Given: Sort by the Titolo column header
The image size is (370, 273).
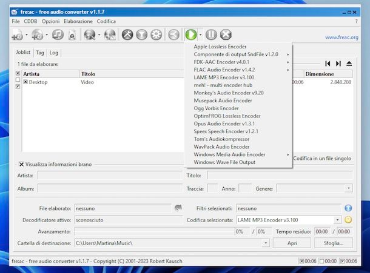Looking at the screenshot, I should tap(132, 74).
